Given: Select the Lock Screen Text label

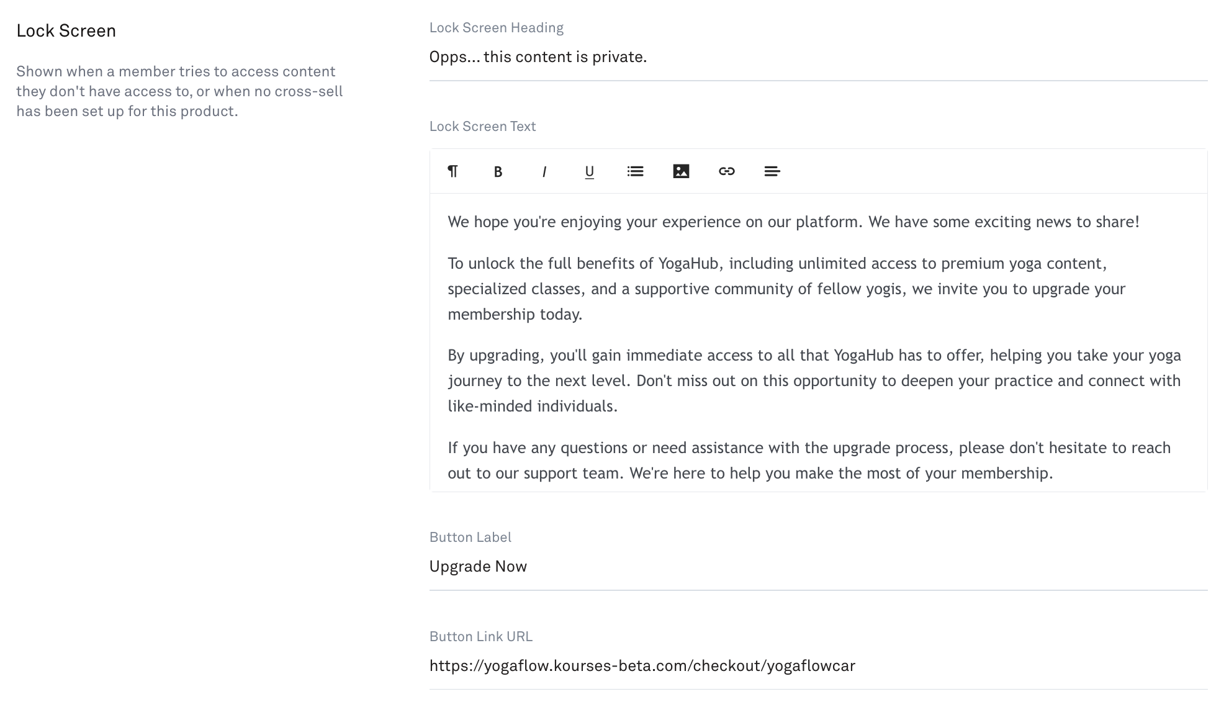Looking at the screenshot, I should [x=482, y=127].
